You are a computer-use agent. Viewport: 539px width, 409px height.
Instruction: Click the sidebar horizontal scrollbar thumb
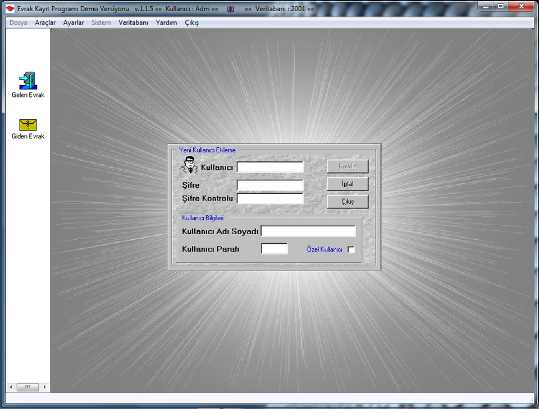click(28, 387)
